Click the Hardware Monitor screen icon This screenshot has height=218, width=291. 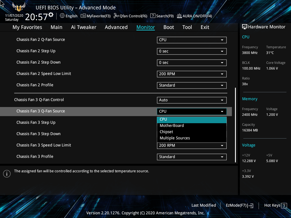click(x=245, y=27)
